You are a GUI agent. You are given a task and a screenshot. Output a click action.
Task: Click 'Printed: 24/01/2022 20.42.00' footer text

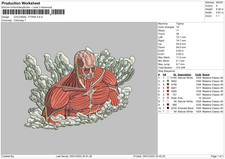pyautogui.click(x=149, y=156)
